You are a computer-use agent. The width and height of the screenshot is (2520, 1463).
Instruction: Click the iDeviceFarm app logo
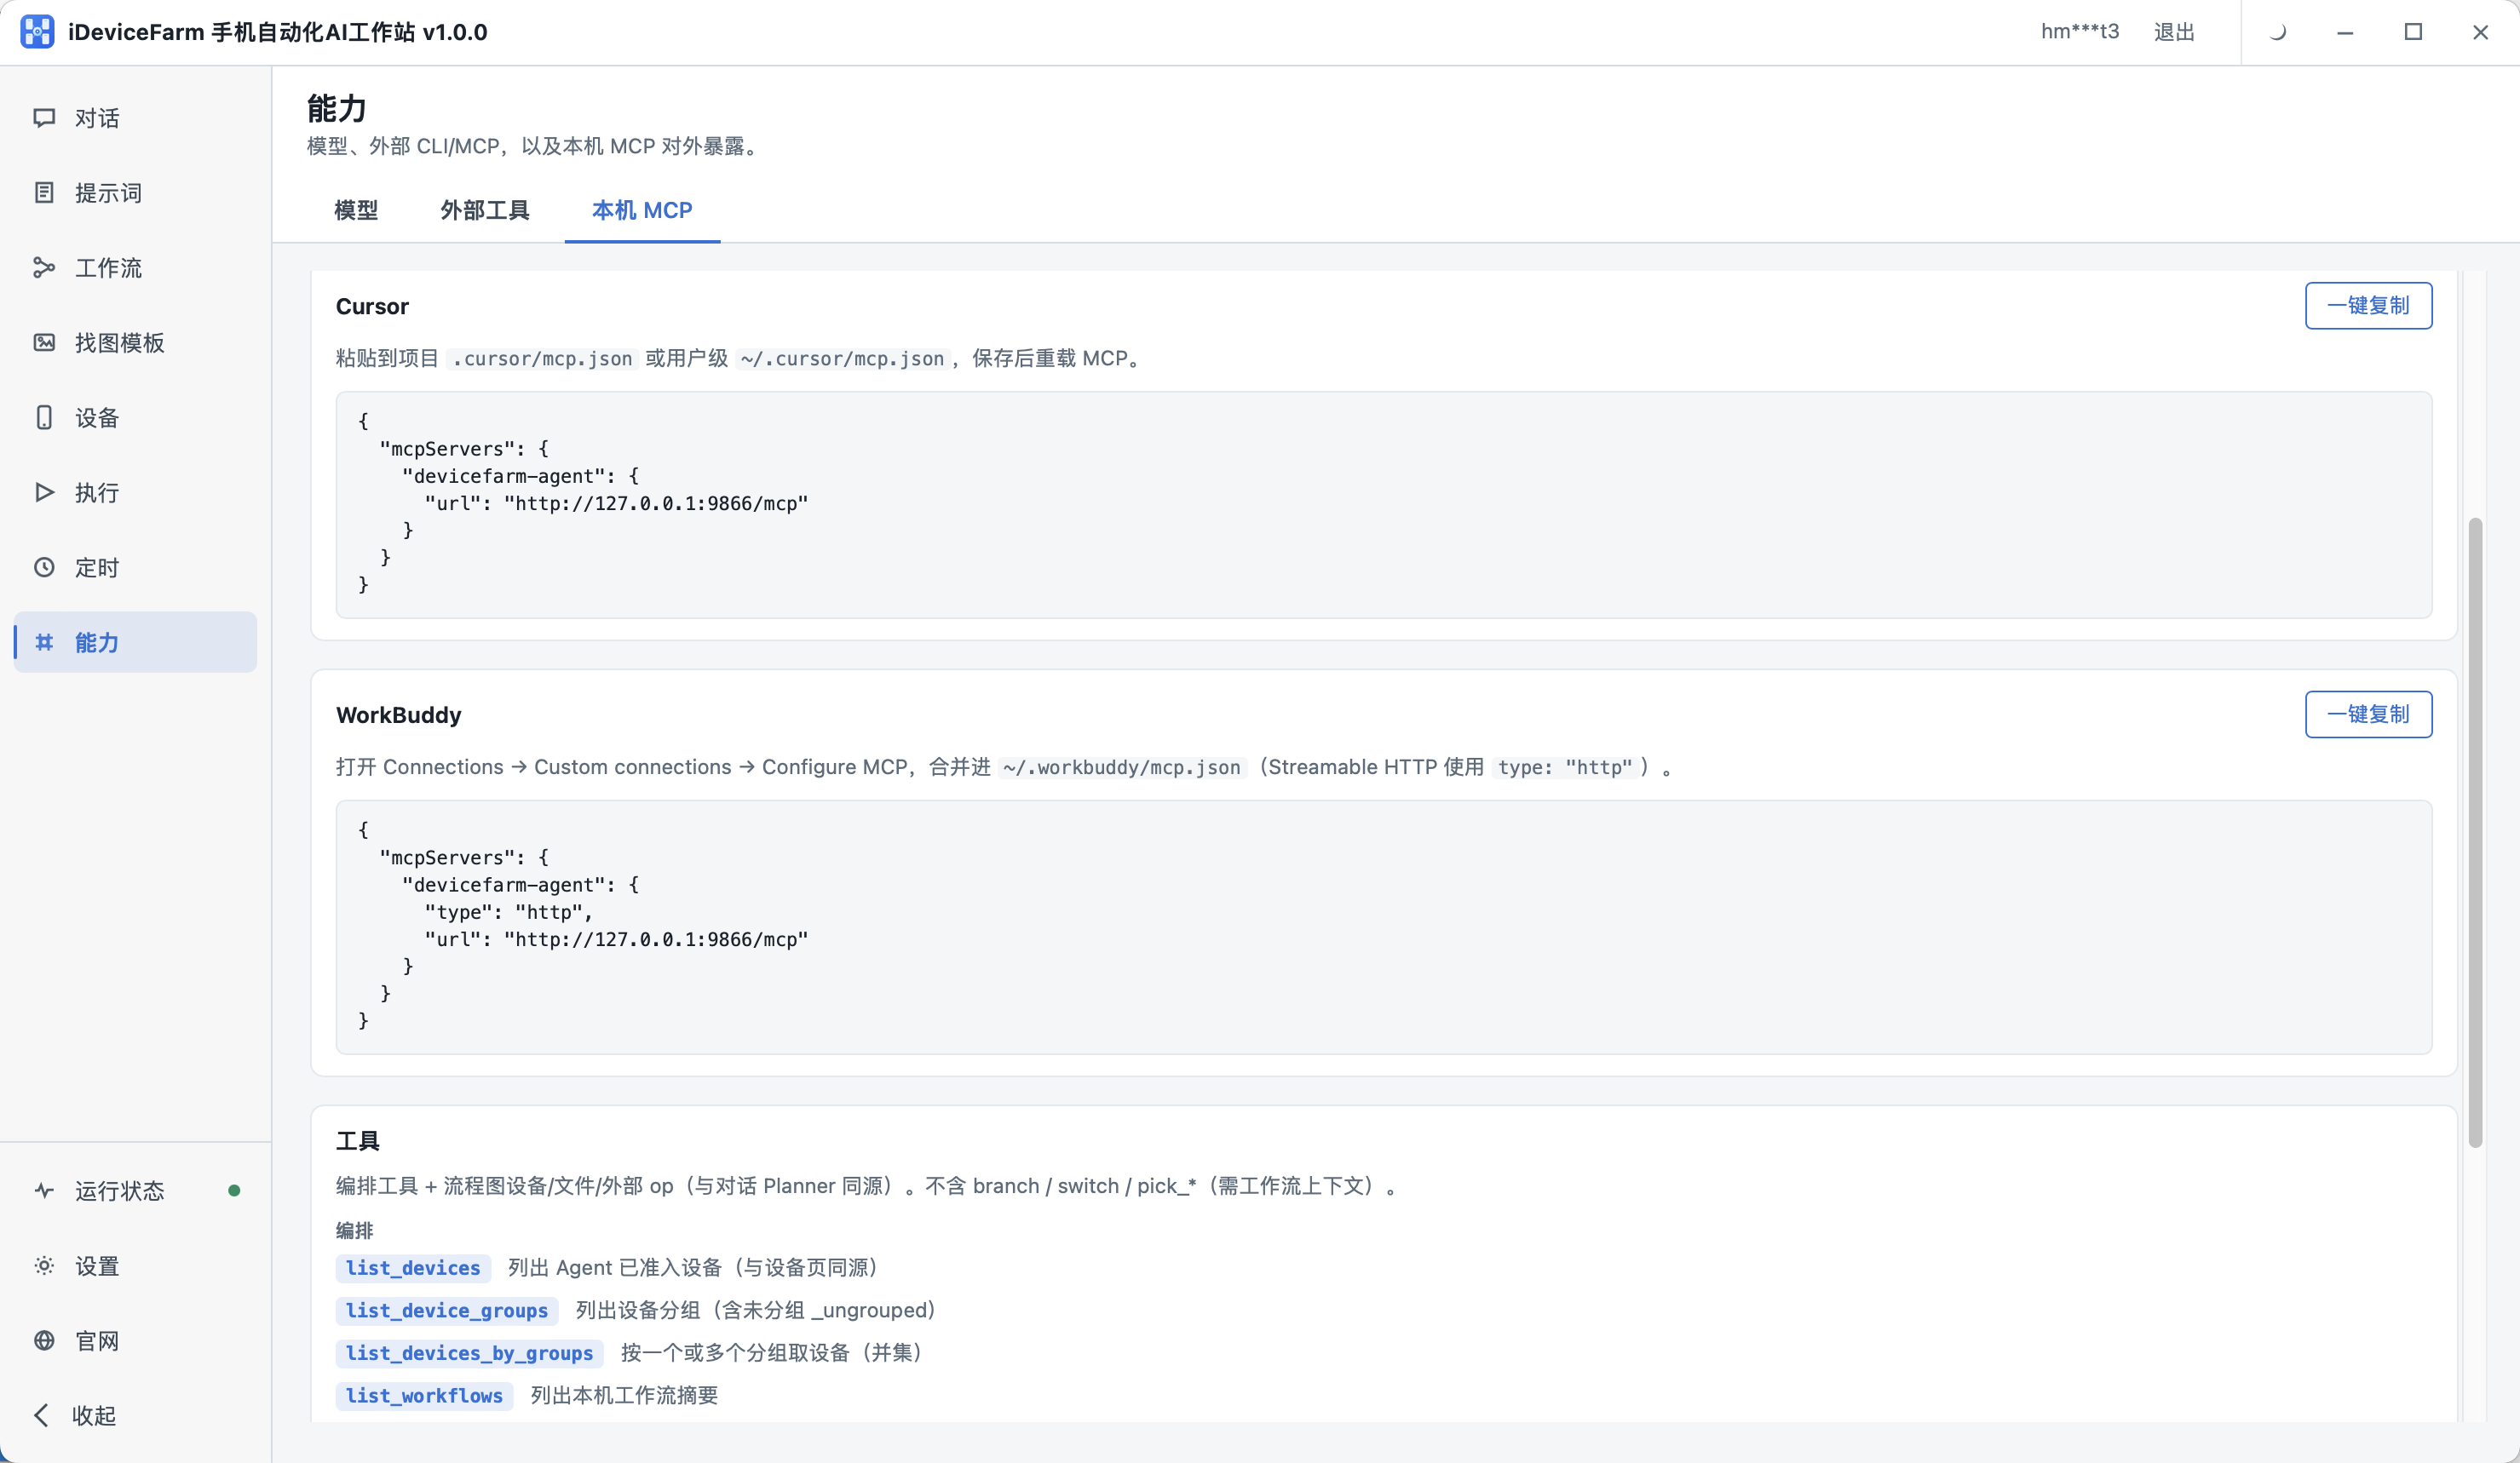37,32
